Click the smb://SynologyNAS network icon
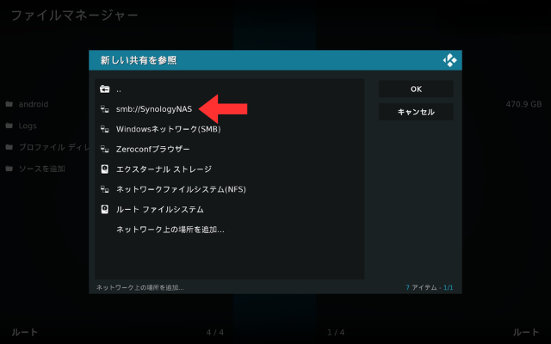Screen dimensions: 551x344 (x=104, y=109)
